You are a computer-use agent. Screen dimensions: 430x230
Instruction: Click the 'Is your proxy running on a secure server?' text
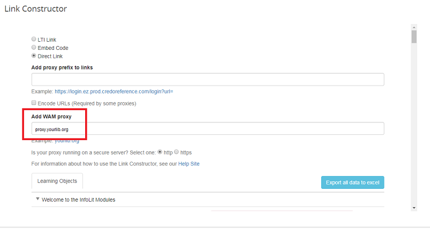pos(80,152)
